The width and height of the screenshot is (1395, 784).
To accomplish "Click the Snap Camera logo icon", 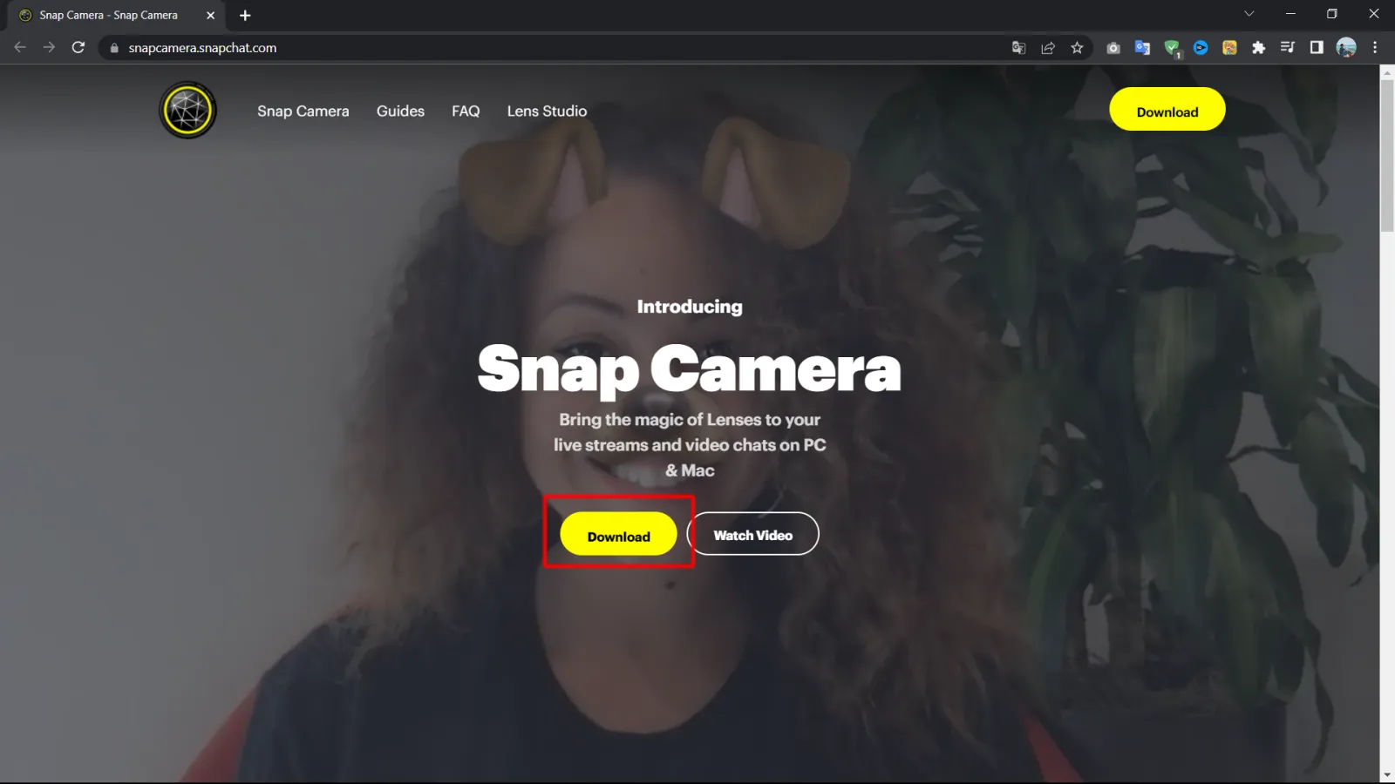I will (x=187, y=111).
